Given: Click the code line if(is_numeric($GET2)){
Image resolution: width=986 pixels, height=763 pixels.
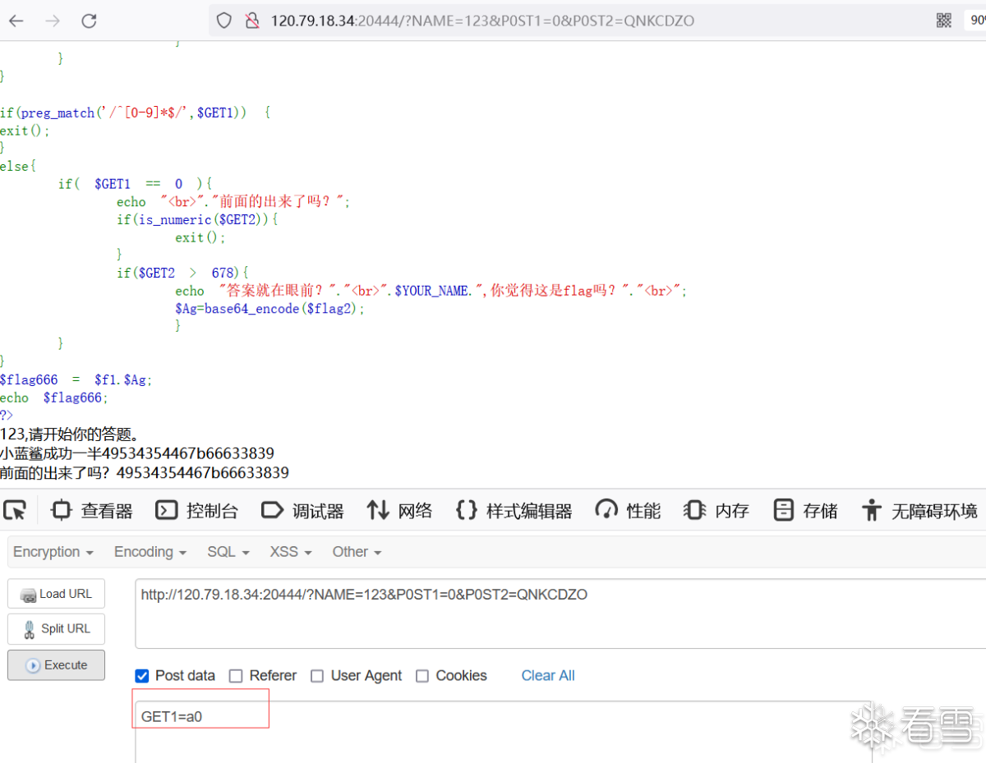Looking at the screenshot, I should tap(198, 219).
